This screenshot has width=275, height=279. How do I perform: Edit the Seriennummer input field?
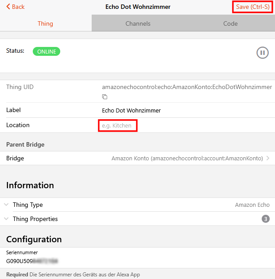(137, 261)
